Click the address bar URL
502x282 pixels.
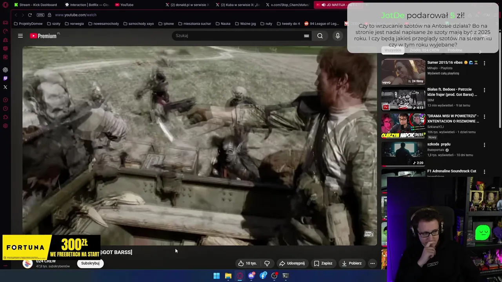(76, 15)
